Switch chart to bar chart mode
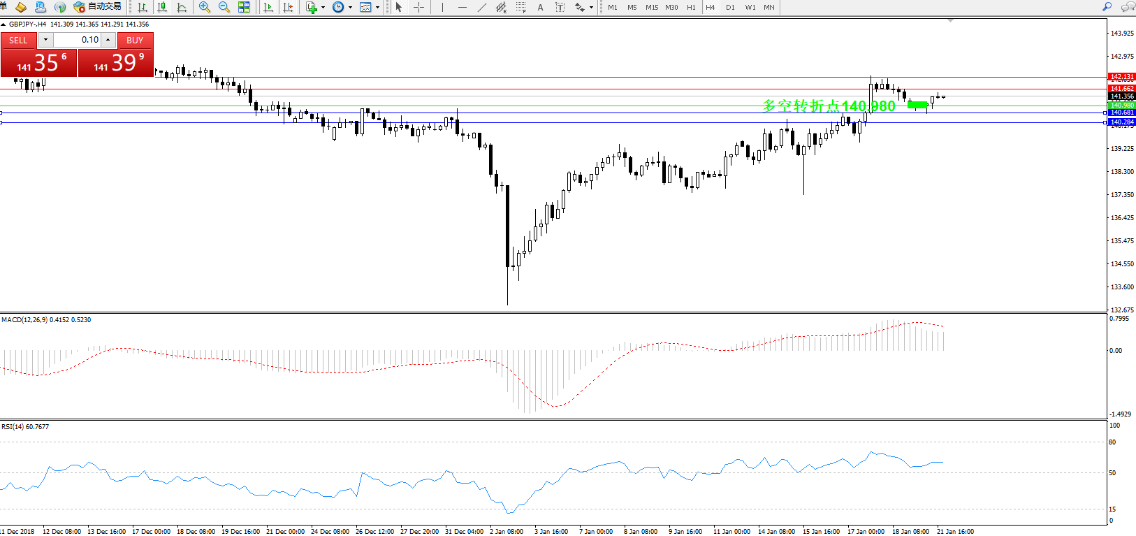The height and width of the screenshot is (536, 1136). (x=143, y=7)
